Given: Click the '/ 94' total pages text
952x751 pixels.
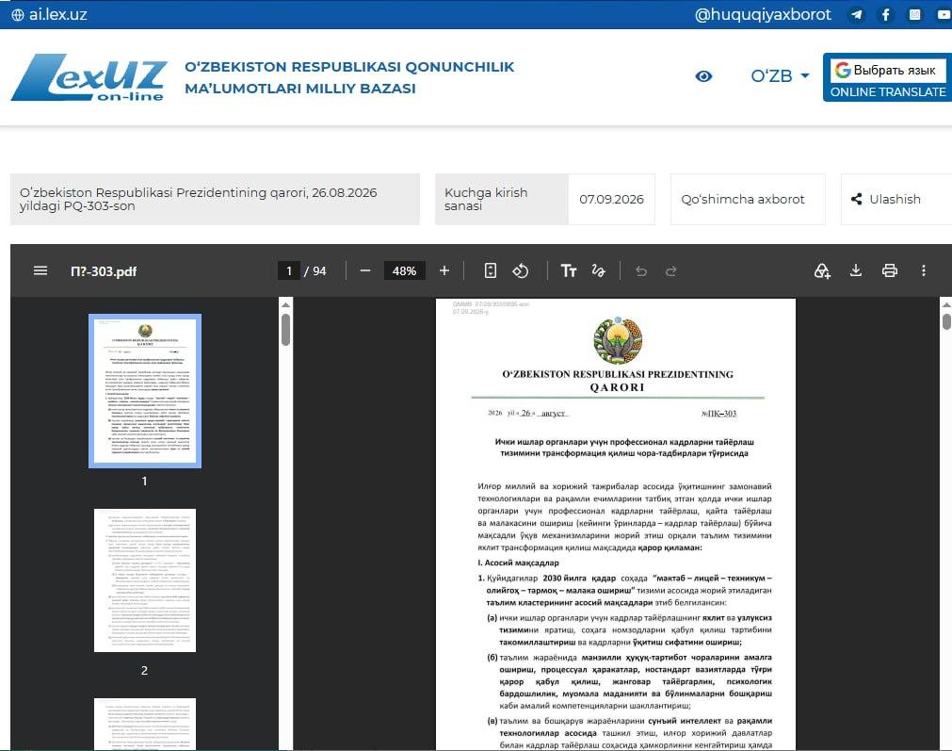Looking at the screenshot, I should [x=315, y=271].
